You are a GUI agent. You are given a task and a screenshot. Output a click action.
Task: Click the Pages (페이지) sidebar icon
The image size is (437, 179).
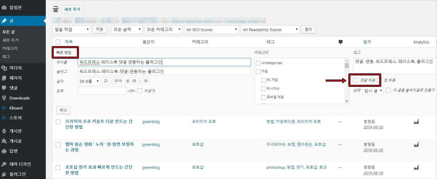(x=4, y=78)
